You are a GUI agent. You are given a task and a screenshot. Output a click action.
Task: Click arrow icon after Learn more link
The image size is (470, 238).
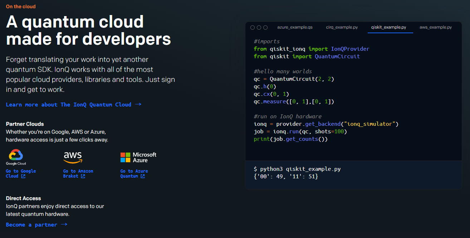tap(138, 104)
